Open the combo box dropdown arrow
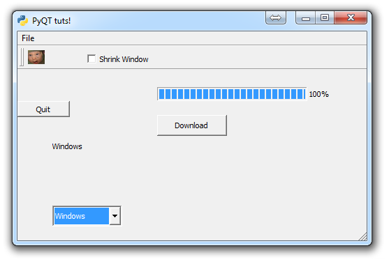This screenshot has width=389, height=262. [x=115, y=216]
